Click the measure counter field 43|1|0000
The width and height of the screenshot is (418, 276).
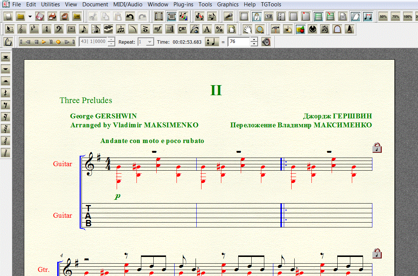point(93,42)
